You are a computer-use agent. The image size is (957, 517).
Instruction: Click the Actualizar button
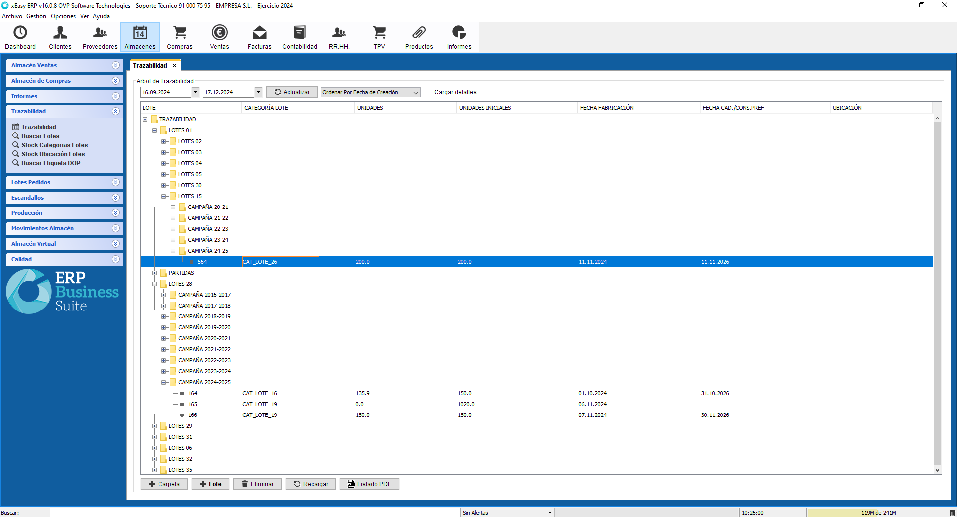[292, 92]
